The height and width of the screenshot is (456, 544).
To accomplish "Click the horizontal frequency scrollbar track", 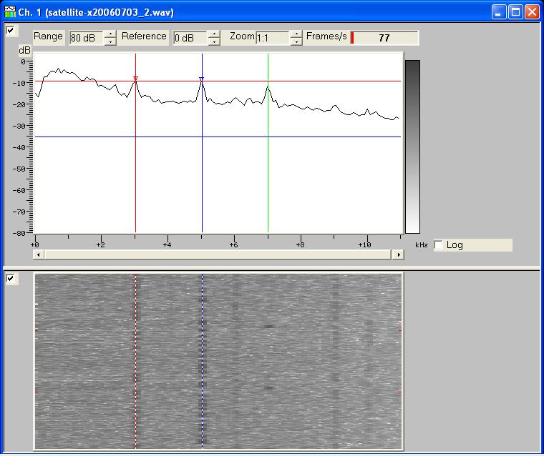I will (x=215, y=254).
